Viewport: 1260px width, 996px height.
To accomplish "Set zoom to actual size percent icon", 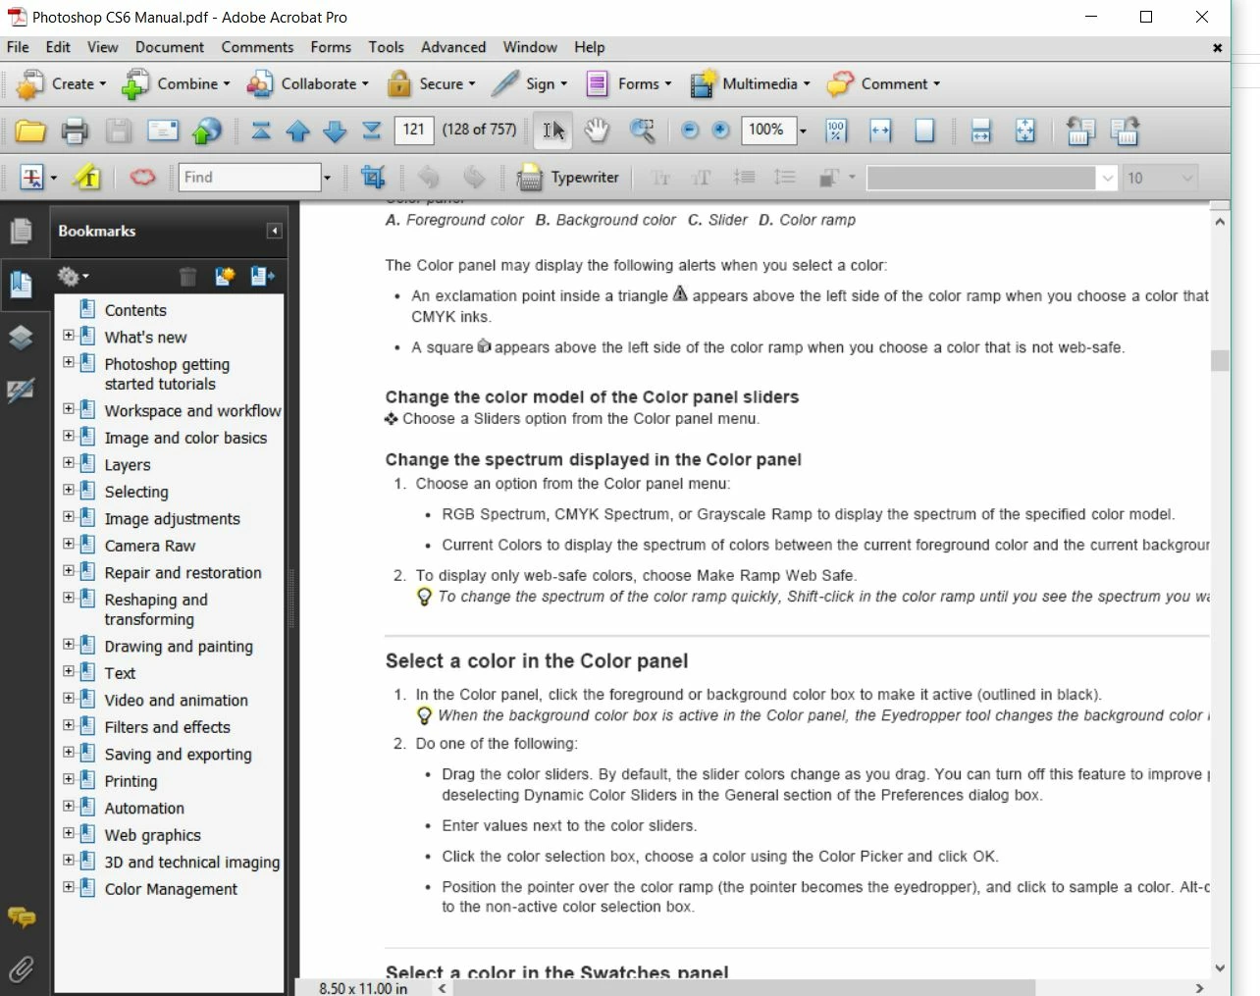I will click(x=836, y=131).
